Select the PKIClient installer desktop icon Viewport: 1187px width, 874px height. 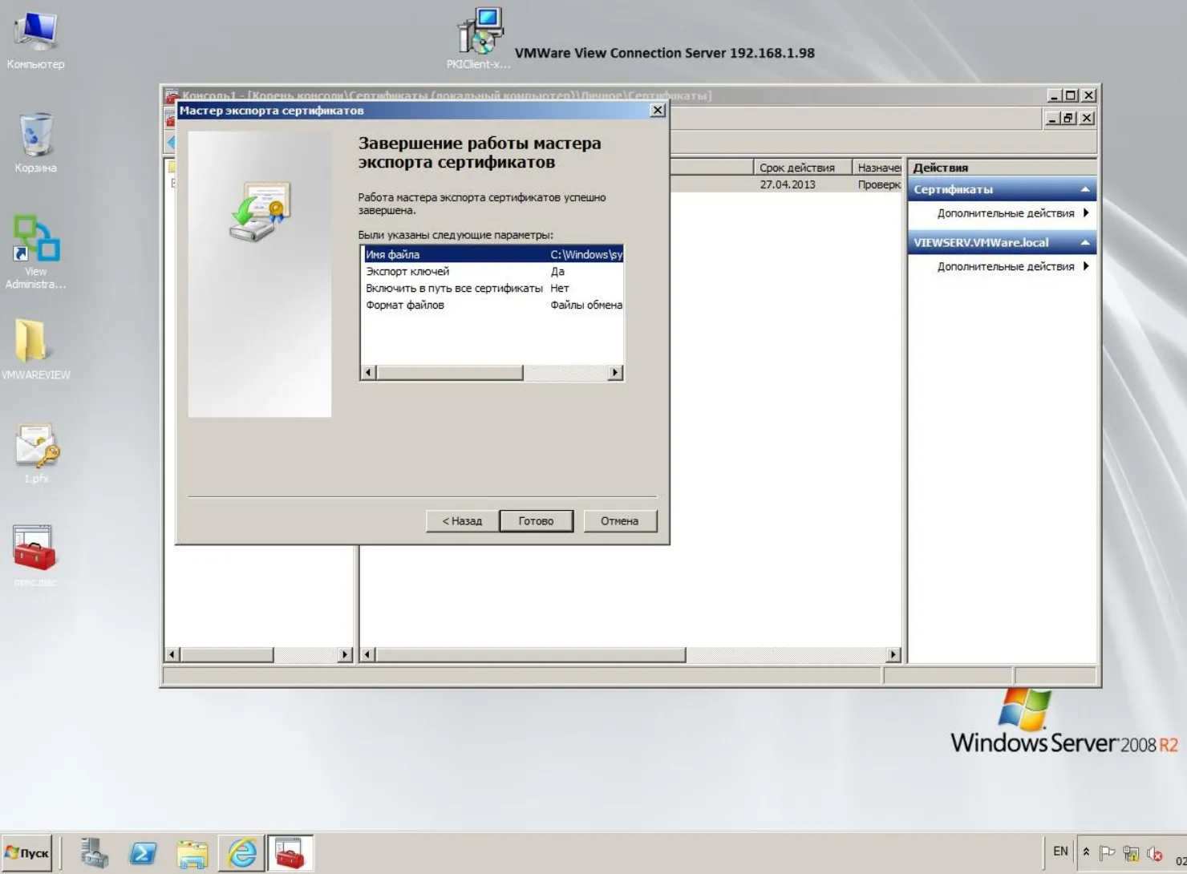(x=479, y=38)
